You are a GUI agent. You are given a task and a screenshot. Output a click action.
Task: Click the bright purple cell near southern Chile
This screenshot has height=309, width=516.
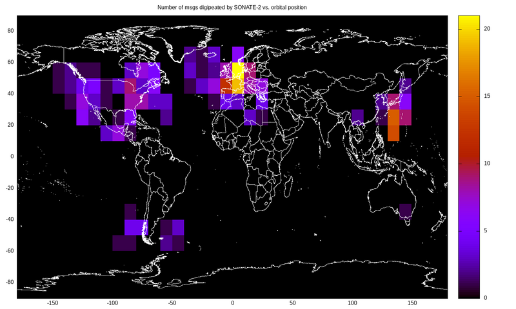[135, 227]
